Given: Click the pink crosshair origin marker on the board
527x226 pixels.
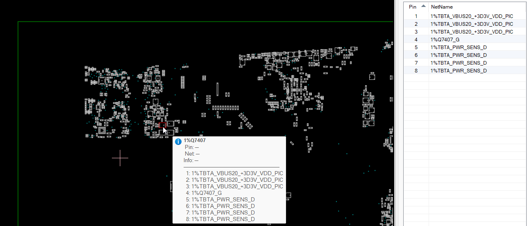Looking at the screenshot, I should point(120,158).
